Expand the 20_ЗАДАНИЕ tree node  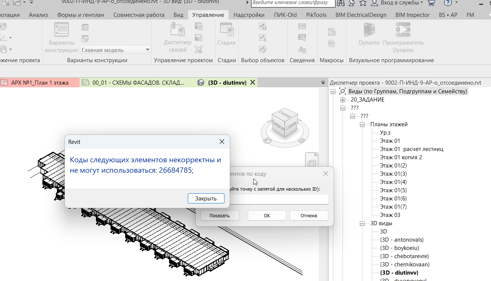click(343, 100)
